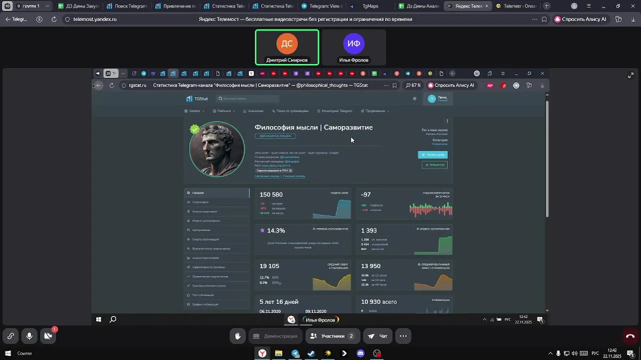The image size is (641, 360).
Task: Open Мониторинг Telegram menu item
Action: point(335,111)
